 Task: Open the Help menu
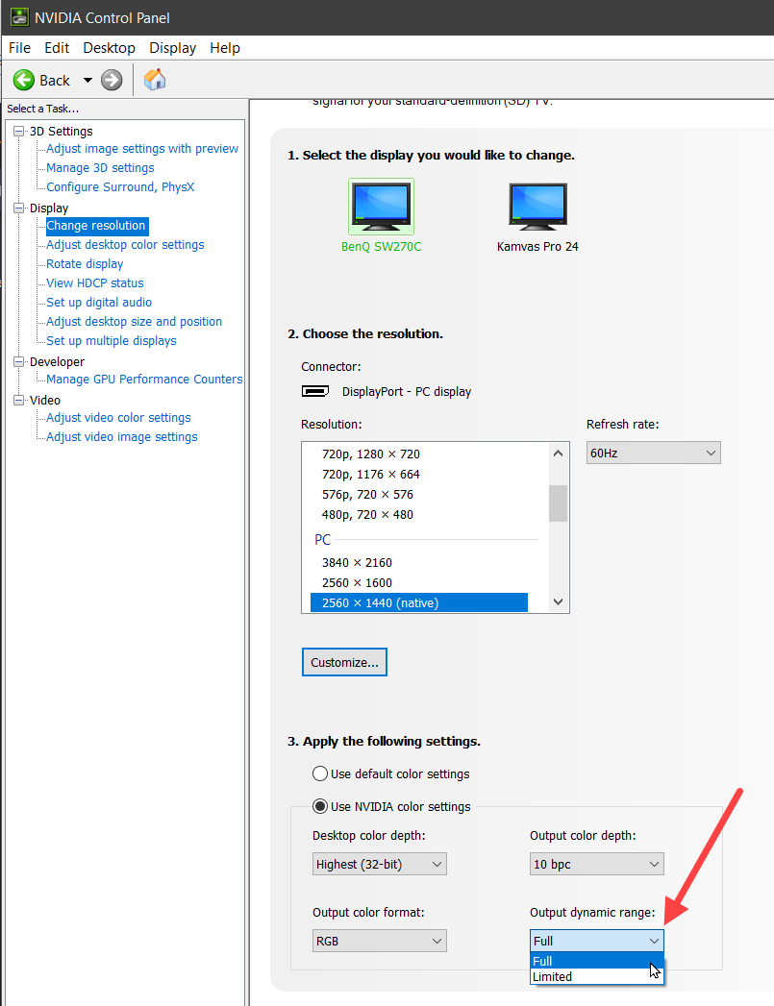[x=225, y=48]
